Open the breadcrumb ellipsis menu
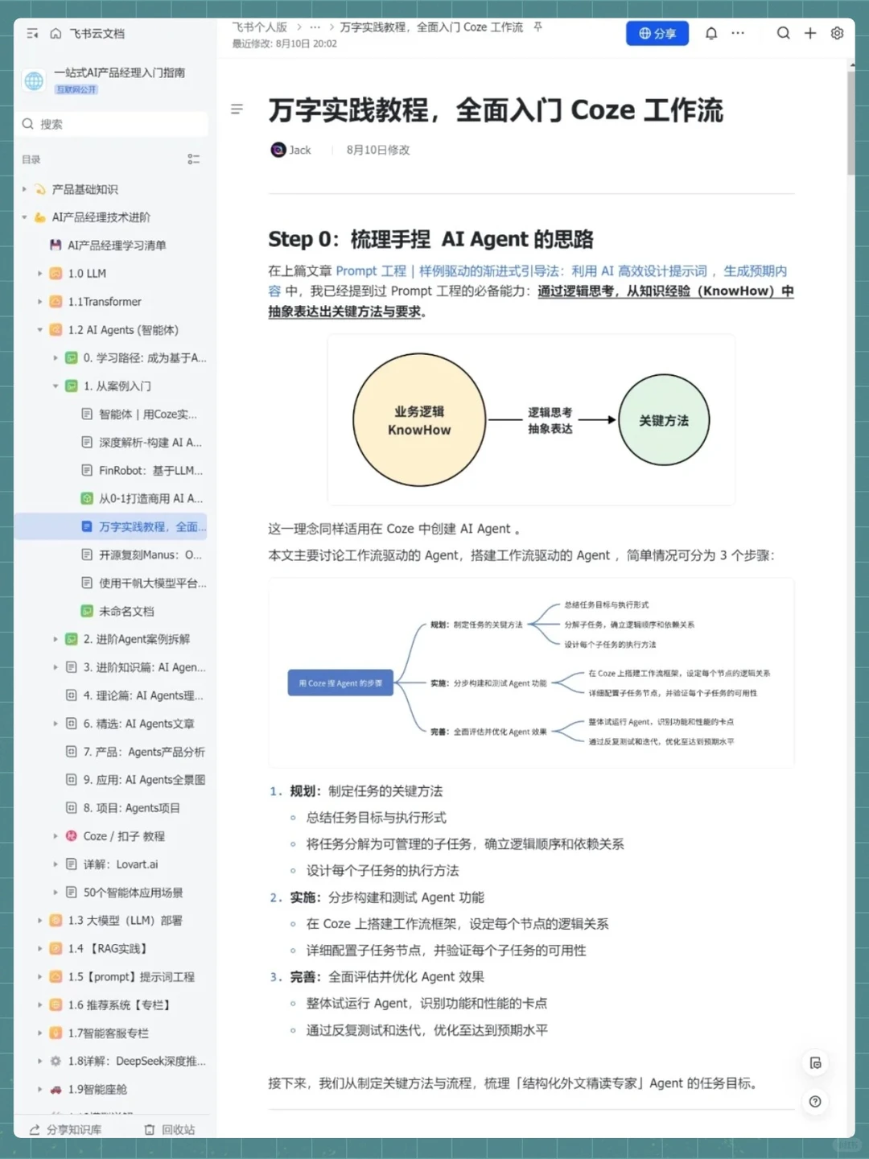This screenshot has width=869, height=1159. [x=314, y=27]
